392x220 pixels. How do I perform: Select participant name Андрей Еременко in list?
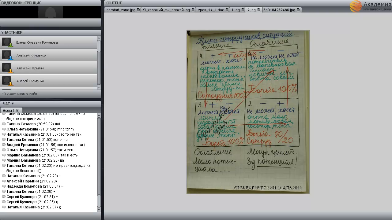click(30, 81)
